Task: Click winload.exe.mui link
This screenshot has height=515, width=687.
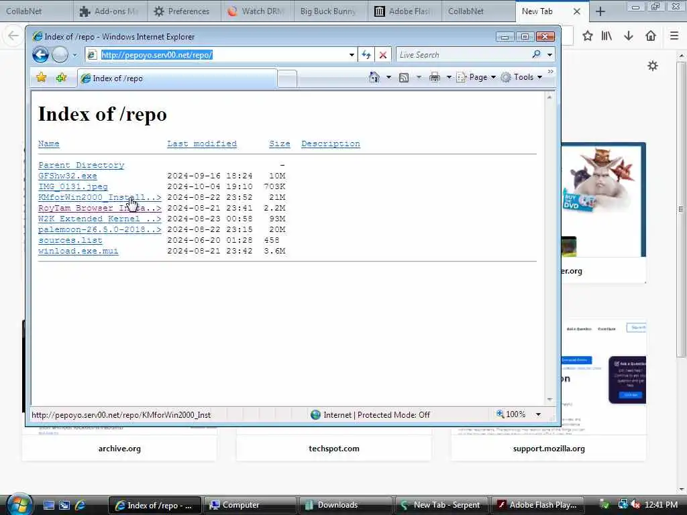Action: coord(78,251)
